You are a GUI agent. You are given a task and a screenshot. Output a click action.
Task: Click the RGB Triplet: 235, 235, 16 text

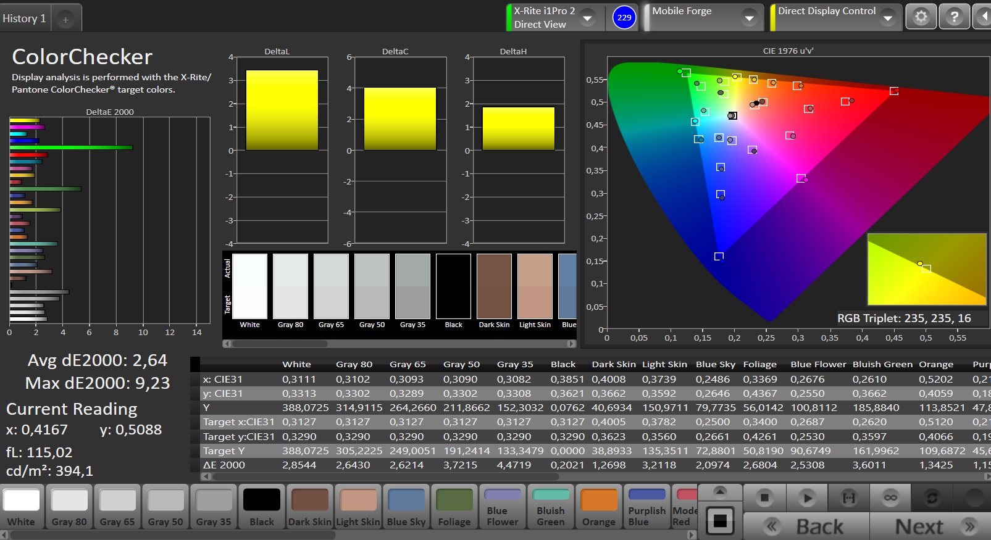904,318
